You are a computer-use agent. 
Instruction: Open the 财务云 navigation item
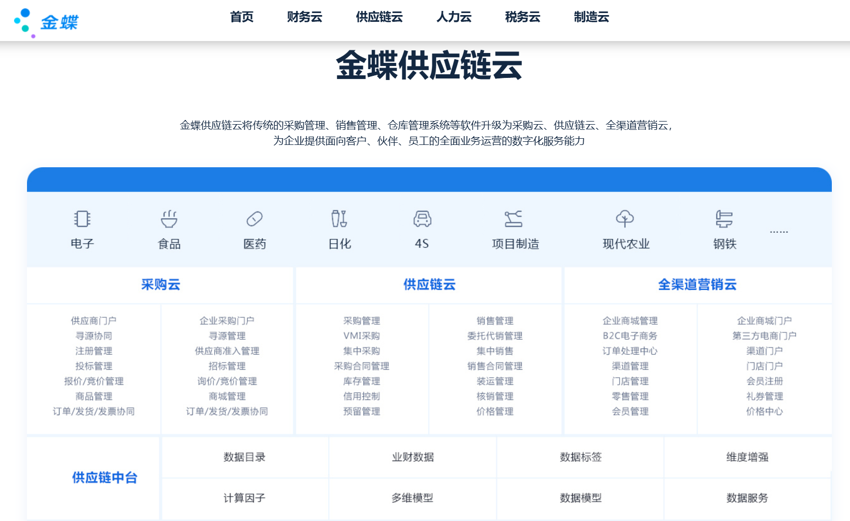(305, 17)
